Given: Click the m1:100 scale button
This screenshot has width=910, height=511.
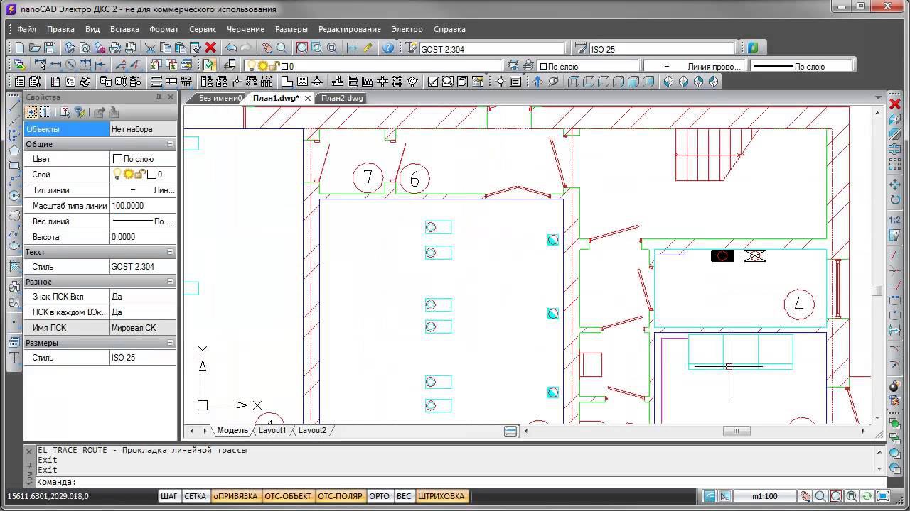Looking at the screenshot, I should click(764, 496).
